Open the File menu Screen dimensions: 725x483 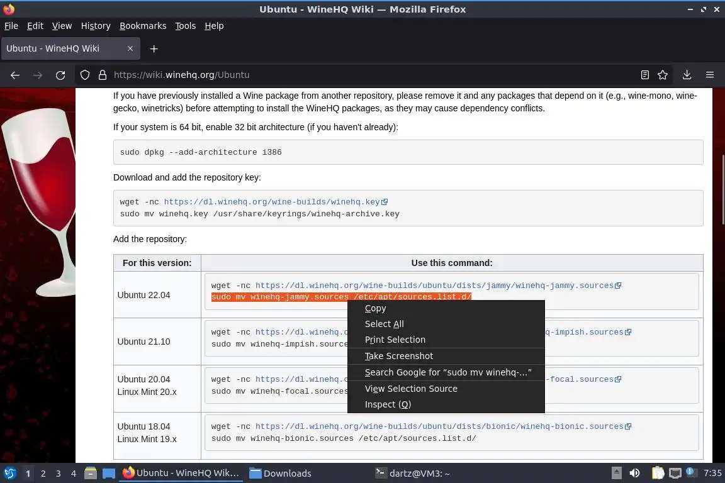point(11,26)
